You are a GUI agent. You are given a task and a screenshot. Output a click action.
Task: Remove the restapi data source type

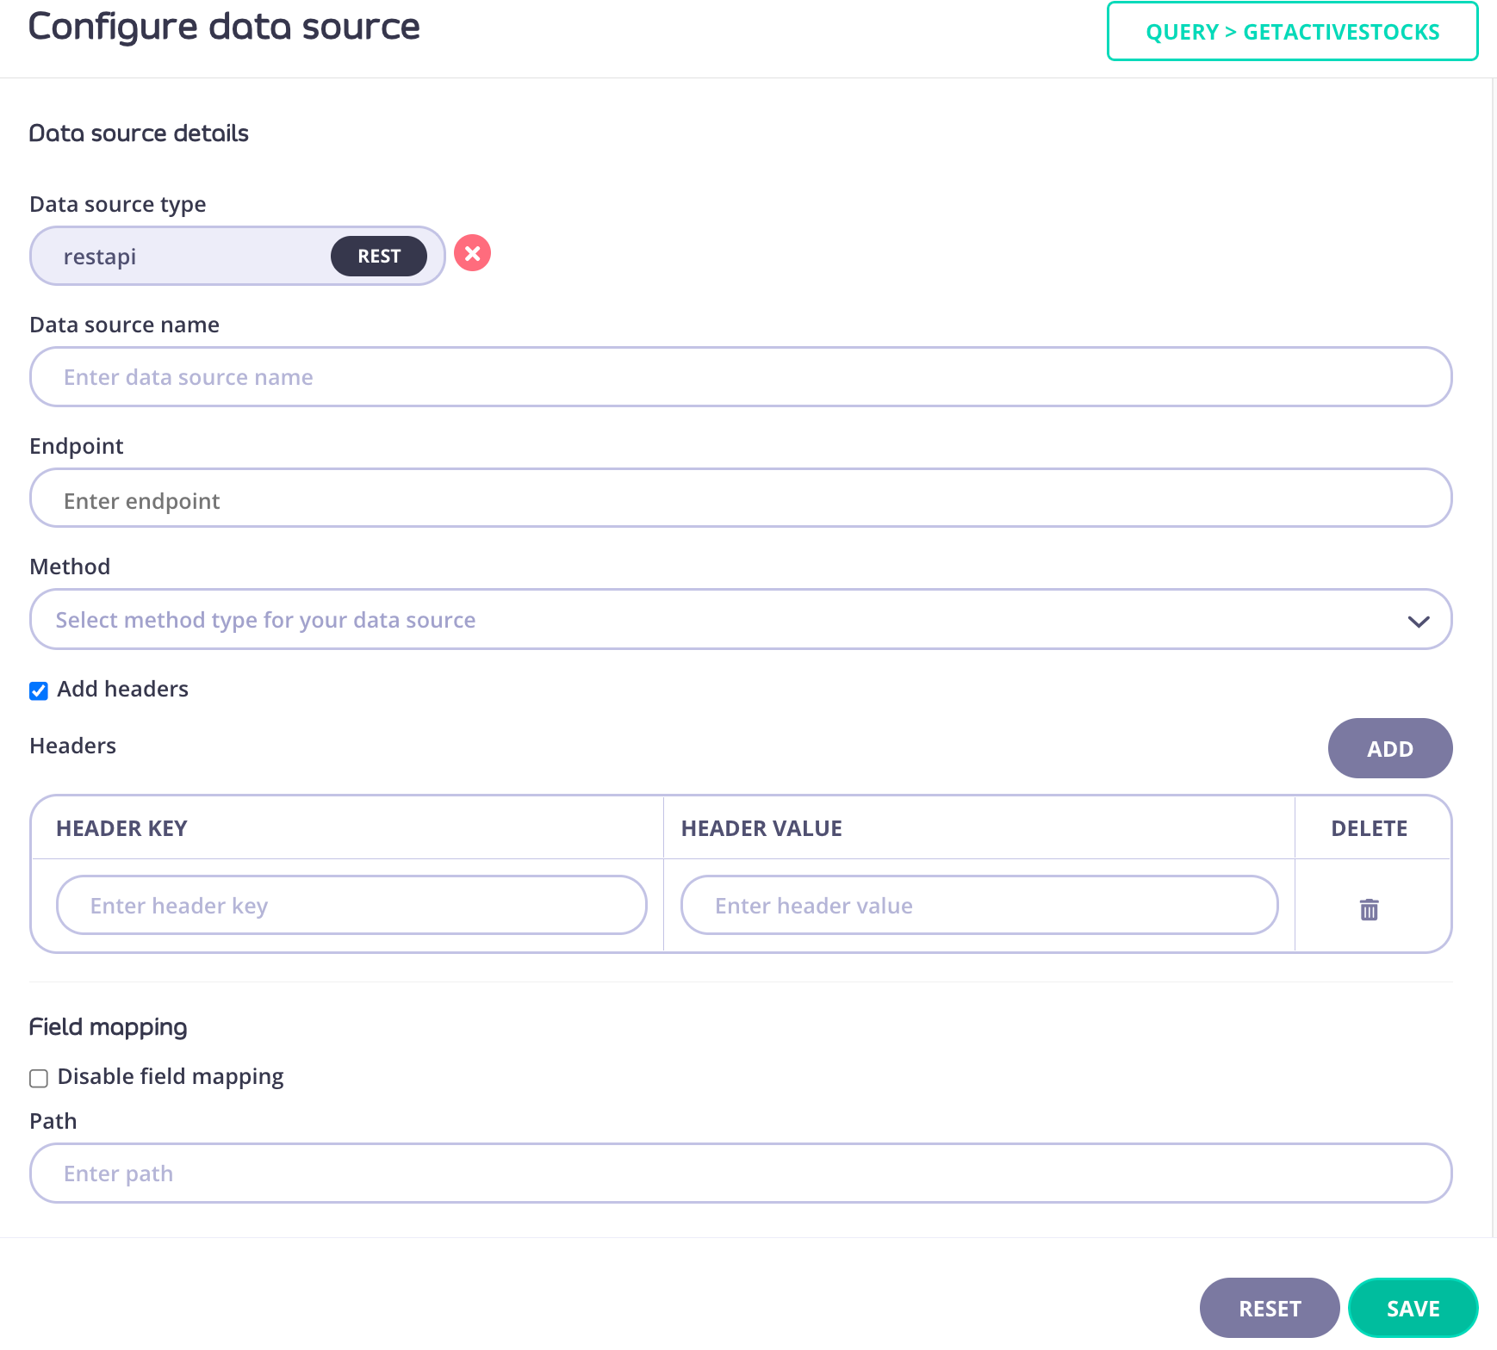[472, 253]
